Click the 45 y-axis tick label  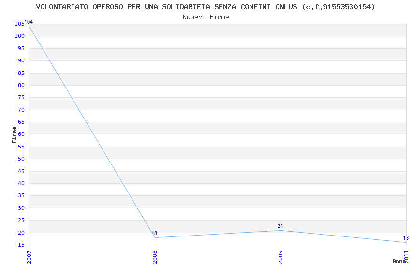pos(21,171)
